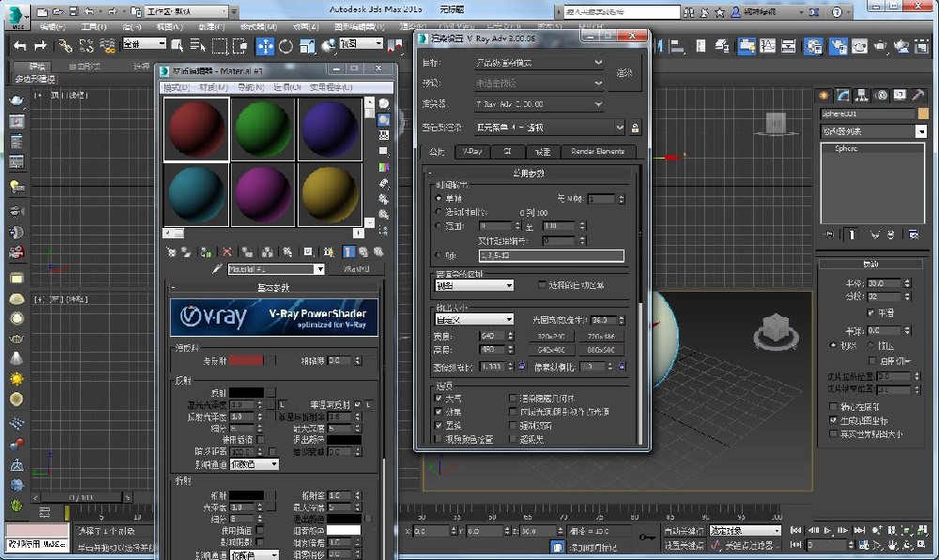Viewport: 939px width, 560px height.
Task: Open the Material (M) menu in Material Editor
Action: coord(214,87)
